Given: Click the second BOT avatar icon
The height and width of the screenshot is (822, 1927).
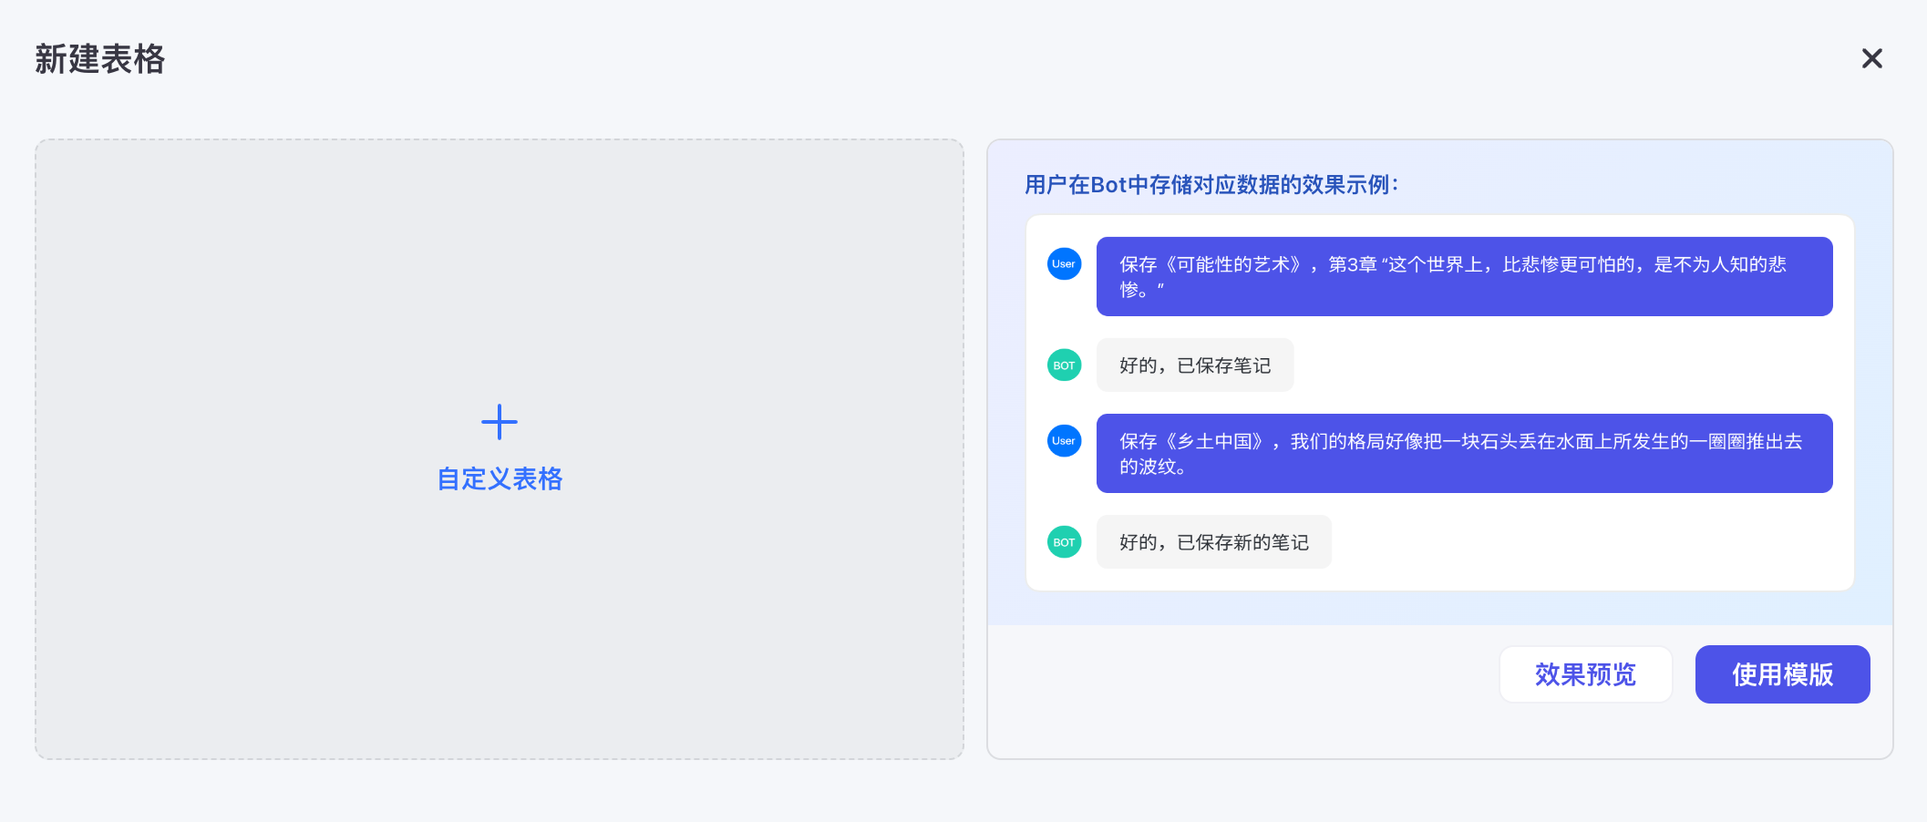Looking at the screenshot, I should point(1064,541).
